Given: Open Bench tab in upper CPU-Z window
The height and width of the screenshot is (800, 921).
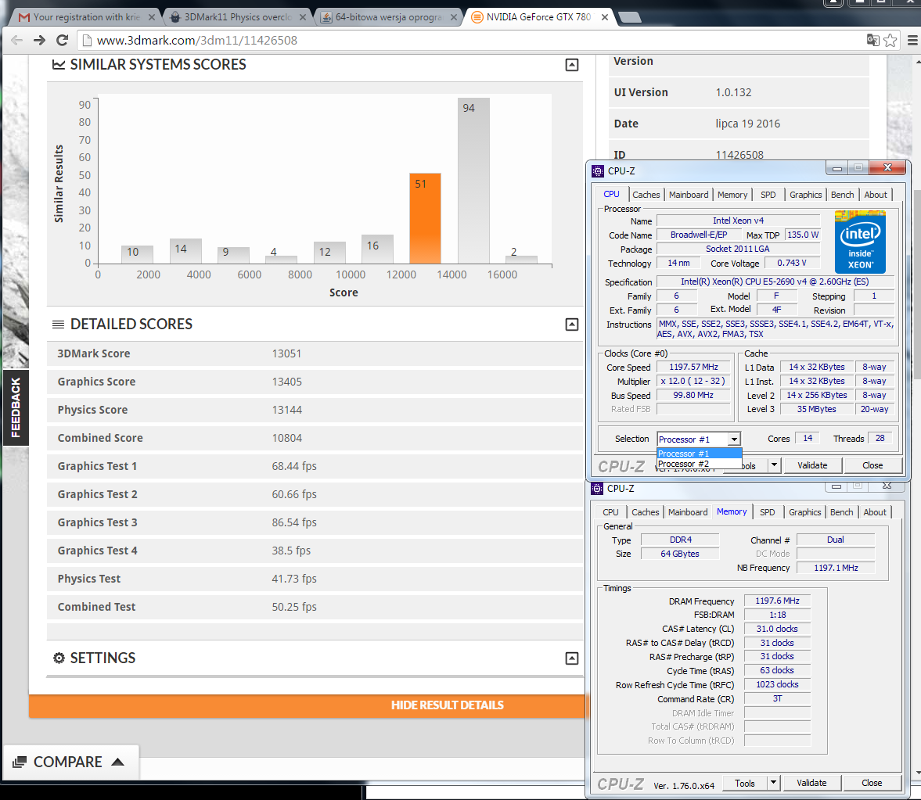Looking at the screenshot, I should (842, 194).
